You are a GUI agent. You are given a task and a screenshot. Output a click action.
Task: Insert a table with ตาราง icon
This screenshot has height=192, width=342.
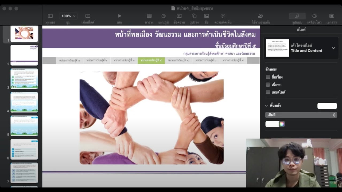pyautogui.click(x=149, y=16)
